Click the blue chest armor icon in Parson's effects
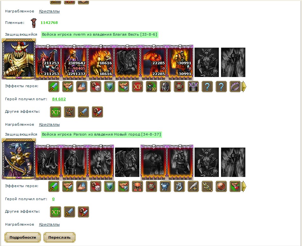 (x=165, y=186)
